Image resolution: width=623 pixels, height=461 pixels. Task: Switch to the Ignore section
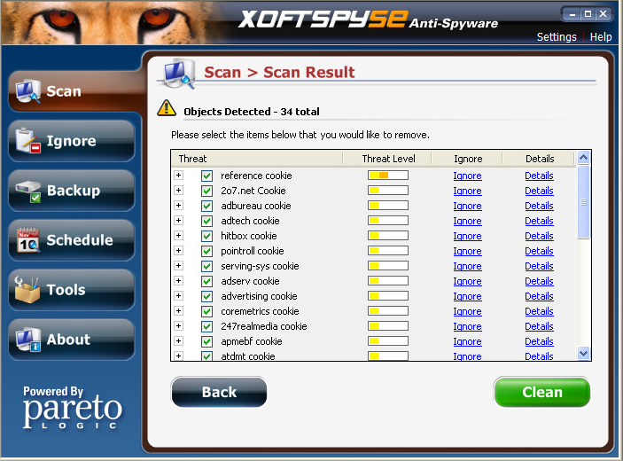tap(72, 141)
